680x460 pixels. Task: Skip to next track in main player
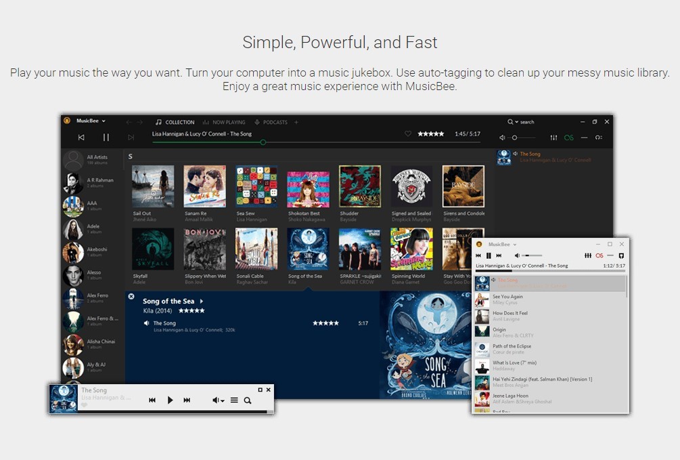point(131,138)
